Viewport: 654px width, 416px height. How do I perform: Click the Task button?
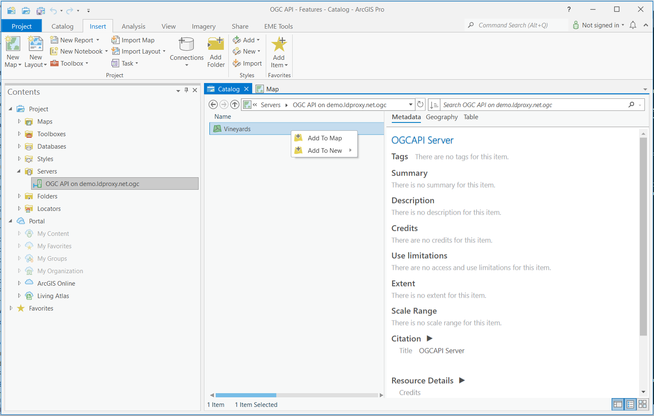tap(125, 63)
